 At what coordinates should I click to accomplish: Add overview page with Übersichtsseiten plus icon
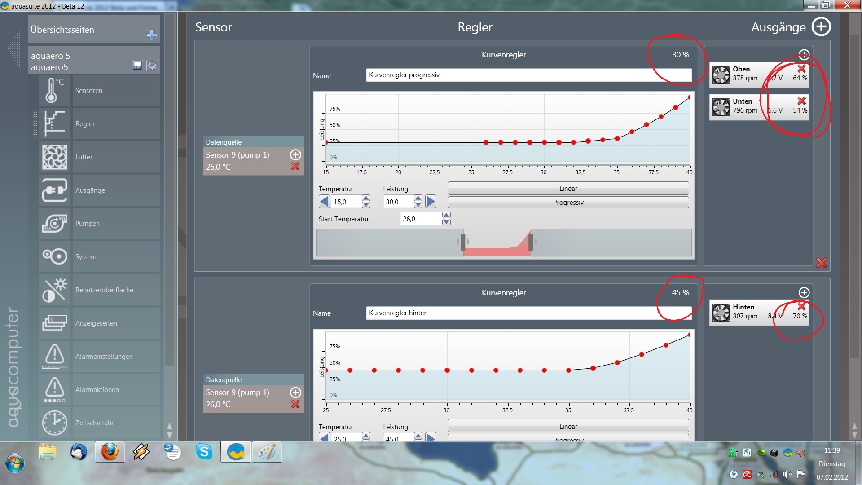[151, 34]
